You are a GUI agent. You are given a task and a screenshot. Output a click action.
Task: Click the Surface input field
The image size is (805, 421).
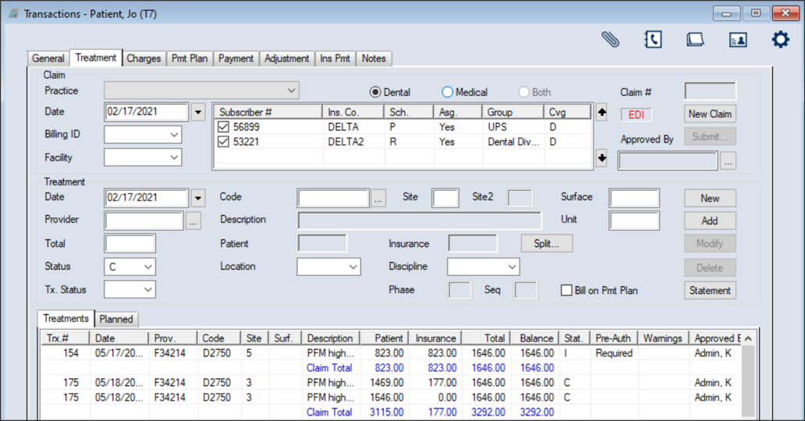633,198
